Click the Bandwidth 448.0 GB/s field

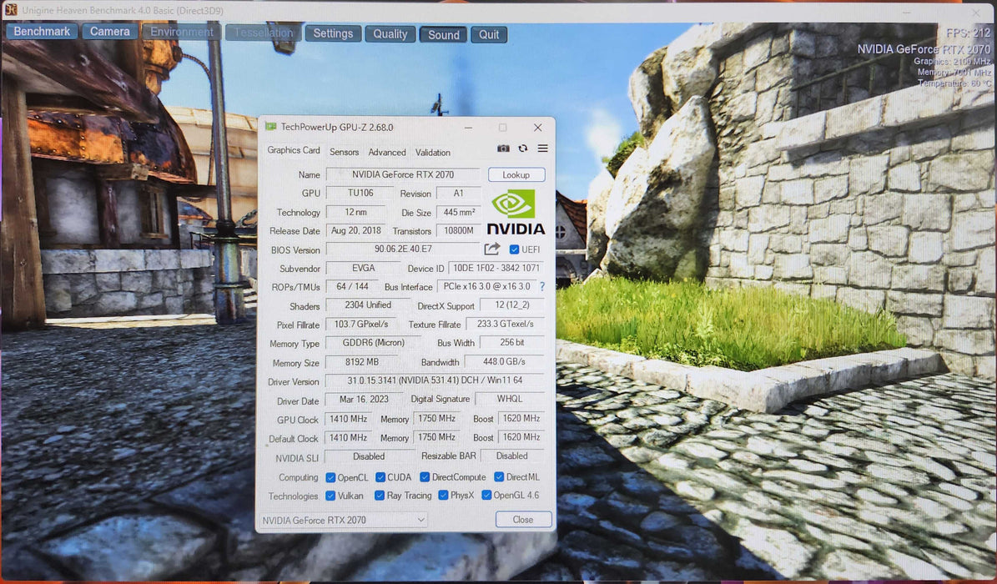(x=504, y=361)
